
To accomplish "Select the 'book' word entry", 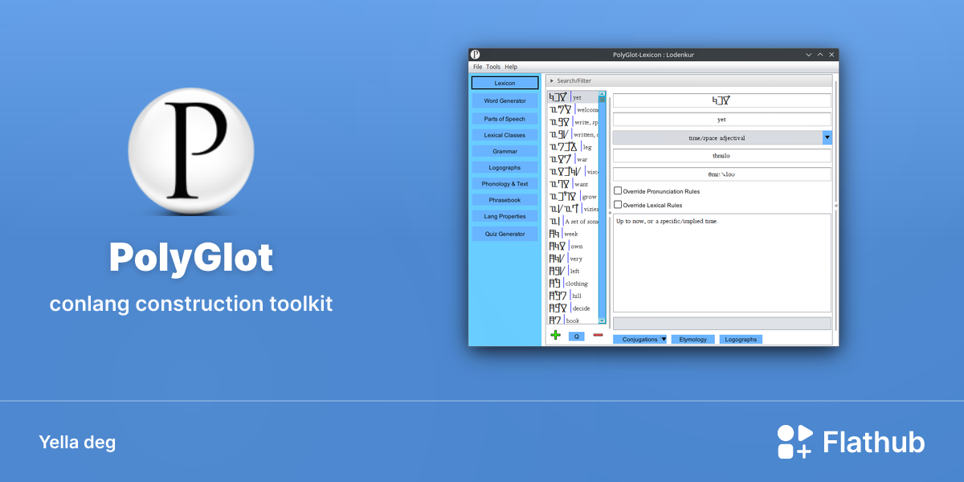I will pos(573,320).
